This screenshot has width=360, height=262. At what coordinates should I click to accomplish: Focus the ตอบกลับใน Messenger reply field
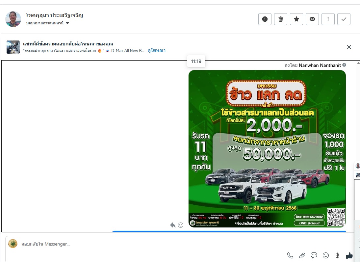coord(179,244)
